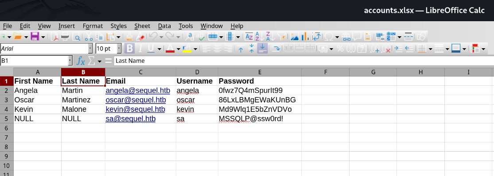Click the Cut scissors icon
Screen dimensions: 494x176
click(89, 37)
